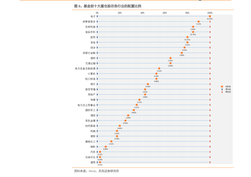Click the 11.63% value under 电子

pyautogui.click(x=210, y=19)
